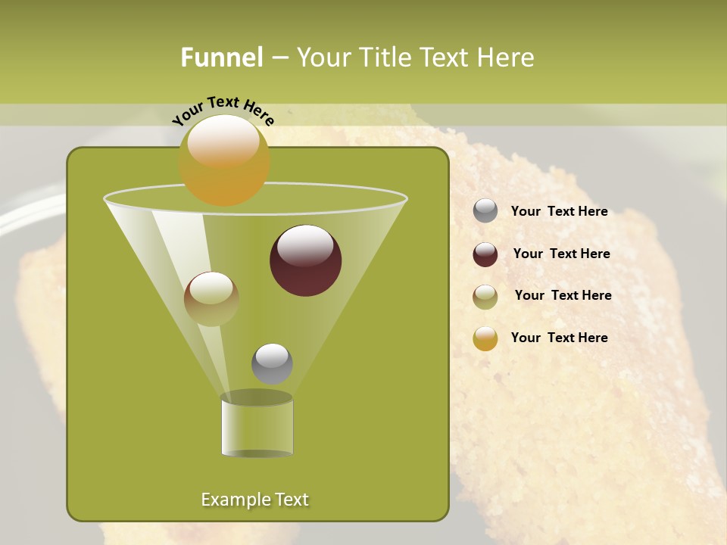Select the gray sphere icon in the legend
The image size is (727, 545).
click(483, 211)
